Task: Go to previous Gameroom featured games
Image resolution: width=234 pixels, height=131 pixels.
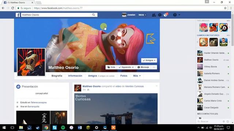Action: tap(197, 42)
